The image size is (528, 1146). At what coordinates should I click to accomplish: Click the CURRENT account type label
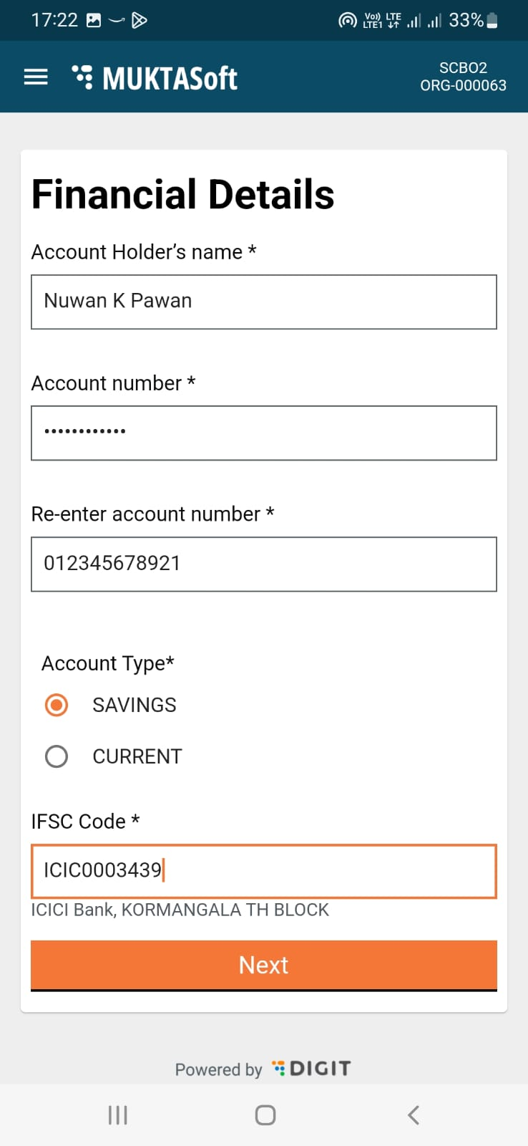pos(137,756)
